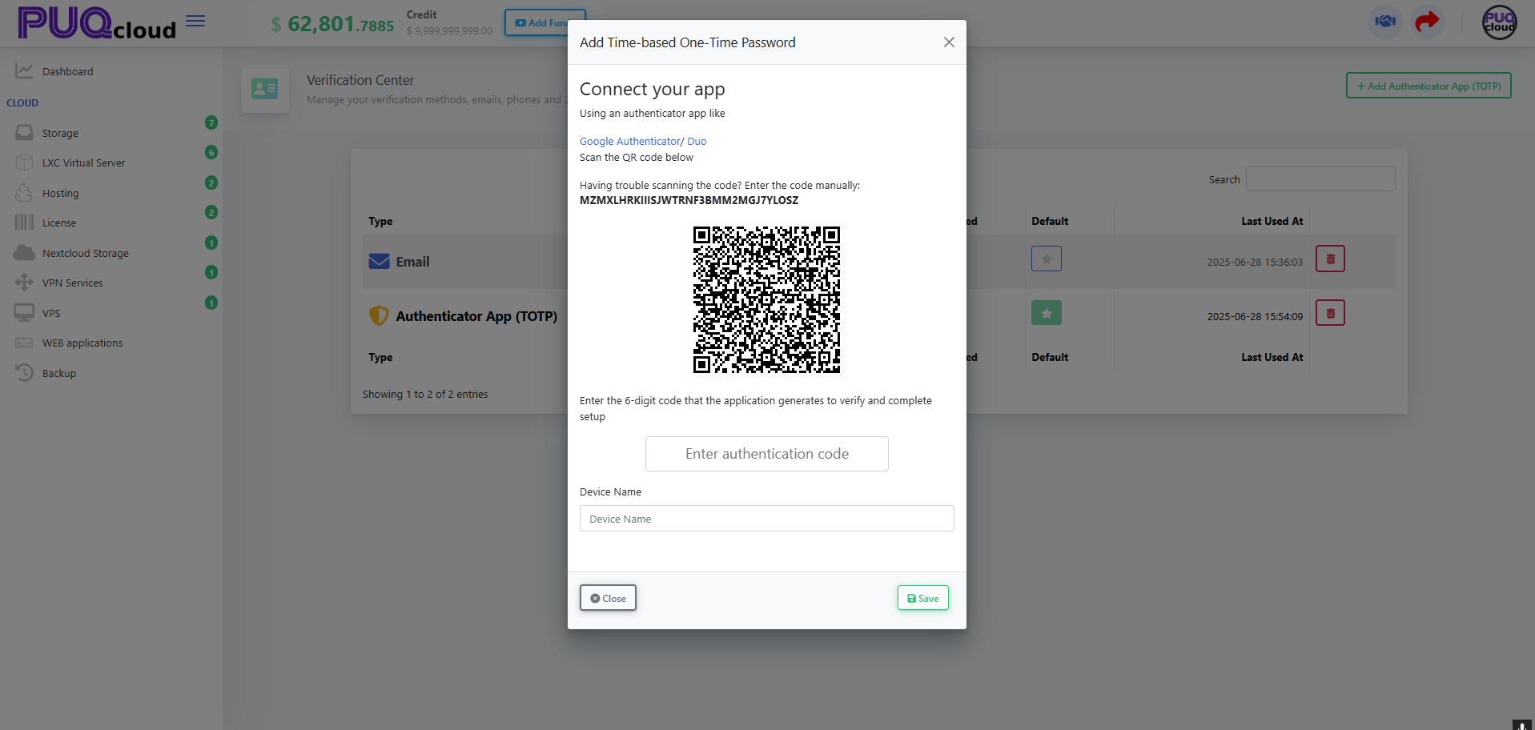
Task: Click the LXC Virtual Server cube icon
Action: [24, 162]
